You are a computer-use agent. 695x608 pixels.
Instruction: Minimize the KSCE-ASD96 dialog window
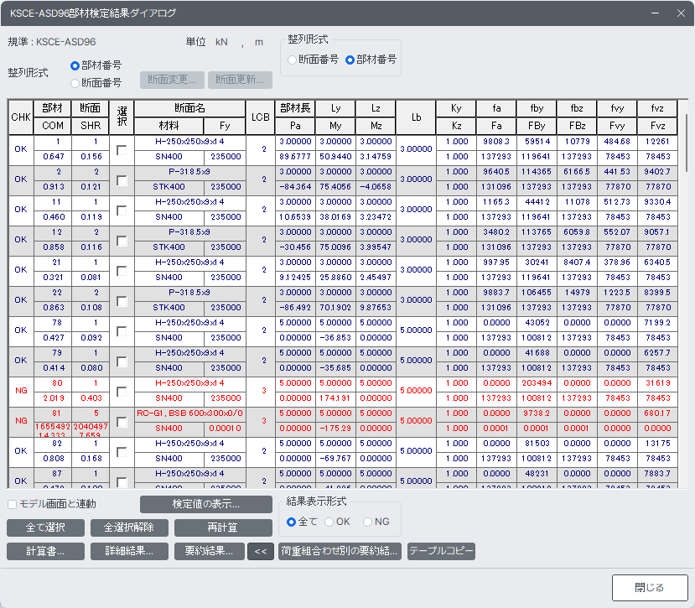point(655,13)
